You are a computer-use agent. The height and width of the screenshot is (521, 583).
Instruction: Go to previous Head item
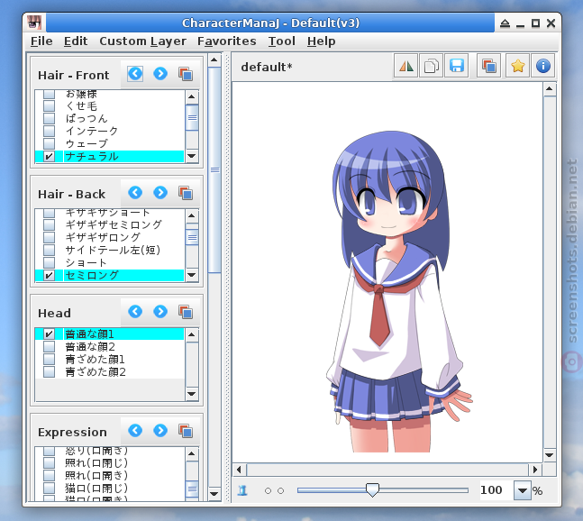coord(135,312)
